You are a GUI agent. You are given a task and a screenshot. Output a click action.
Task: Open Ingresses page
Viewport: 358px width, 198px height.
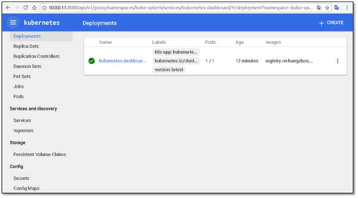(23, 130)
